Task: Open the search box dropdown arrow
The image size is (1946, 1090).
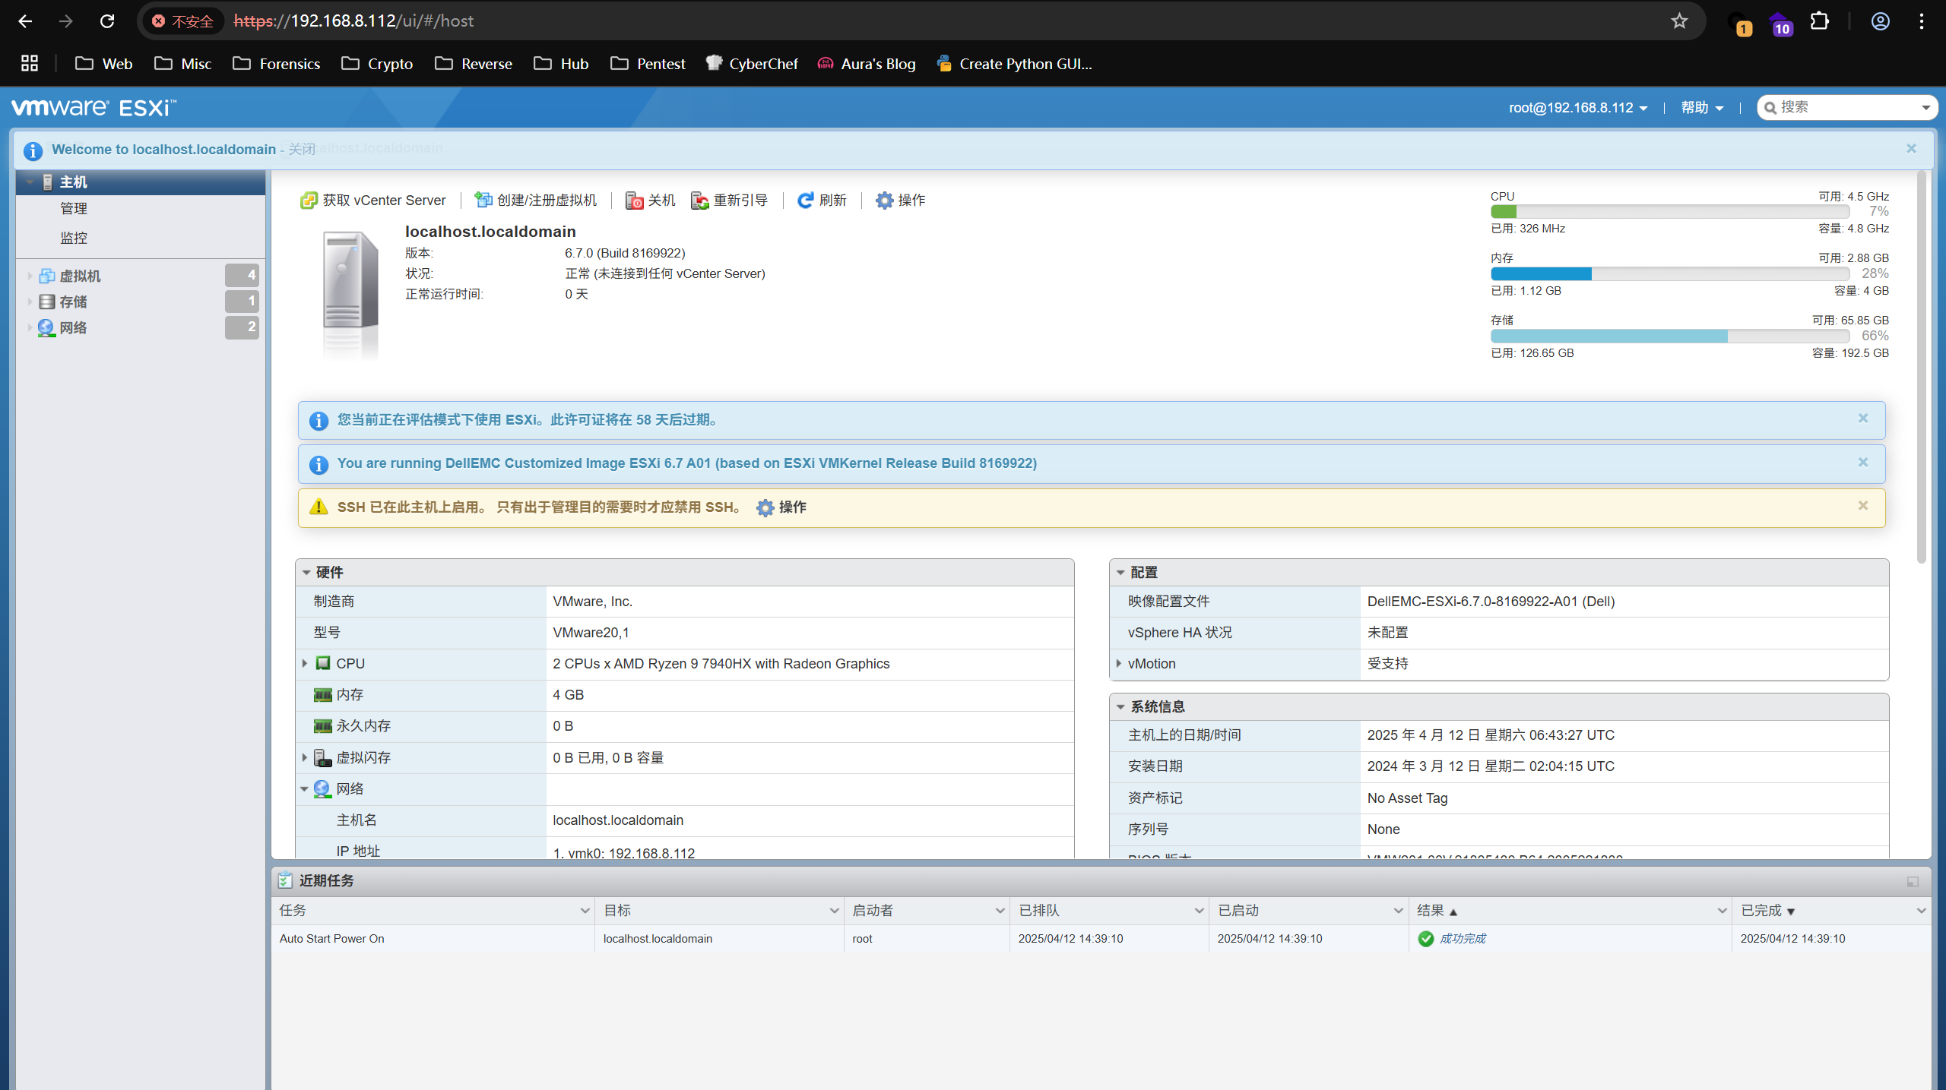Action: pos(1926,108)
